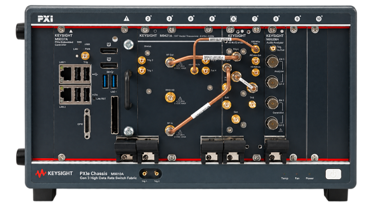Click the warning triangle slot 1 marker
Screen dimensions: 369x208
(x=127, y=18)
